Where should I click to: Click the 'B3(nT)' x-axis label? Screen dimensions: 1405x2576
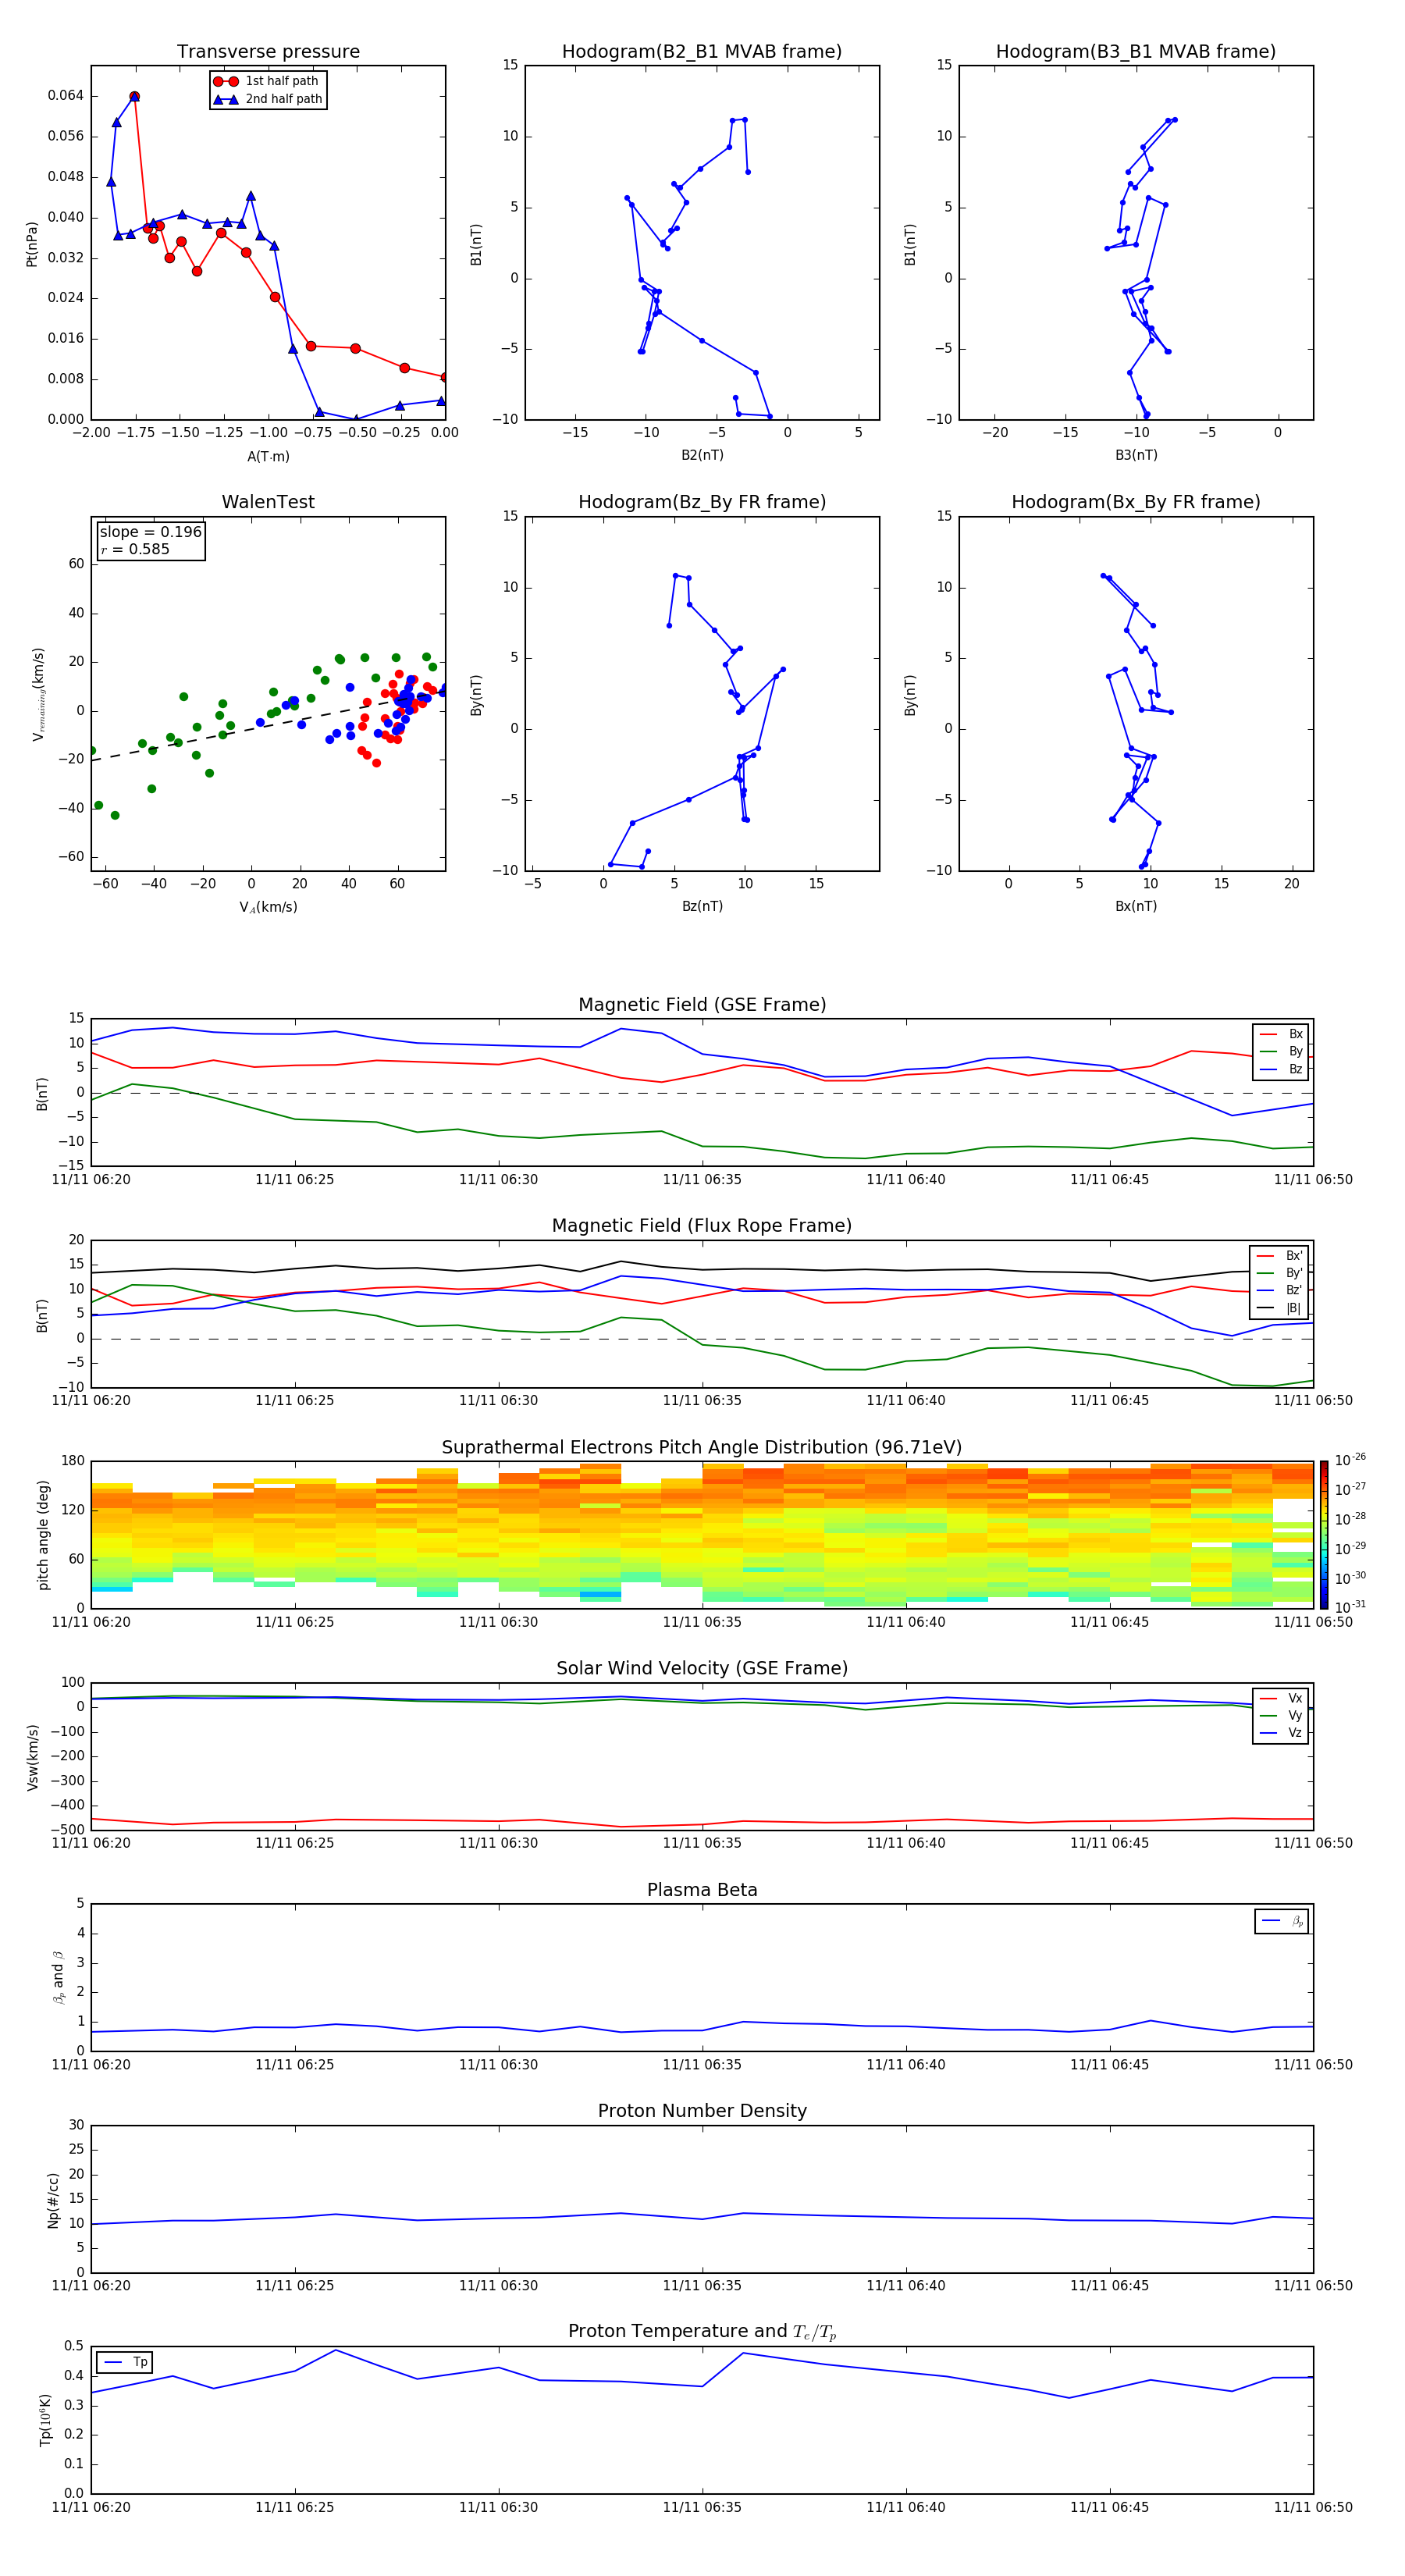tap(1136, 455)
